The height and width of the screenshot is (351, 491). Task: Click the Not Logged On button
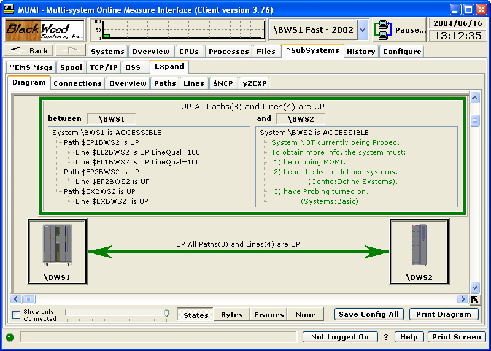tap(340, 337)
